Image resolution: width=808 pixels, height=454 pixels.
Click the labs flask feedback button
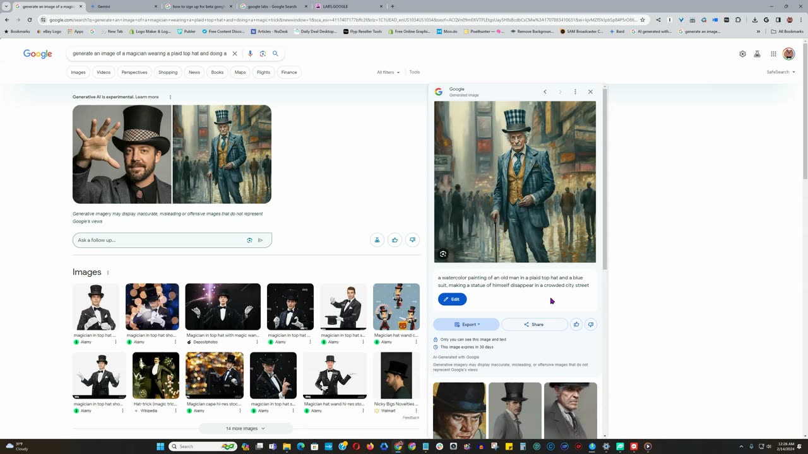(377, 240)
